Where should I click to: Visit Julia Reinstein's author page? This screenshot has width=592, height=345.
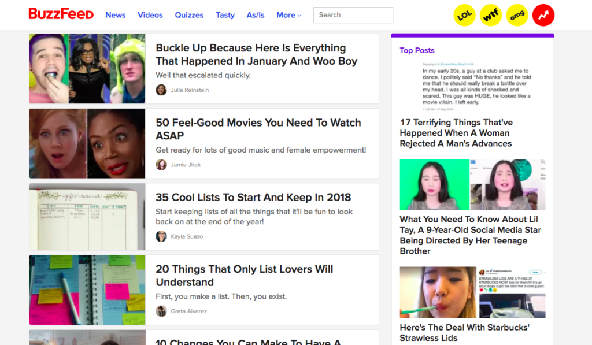(x=190, y=90)
